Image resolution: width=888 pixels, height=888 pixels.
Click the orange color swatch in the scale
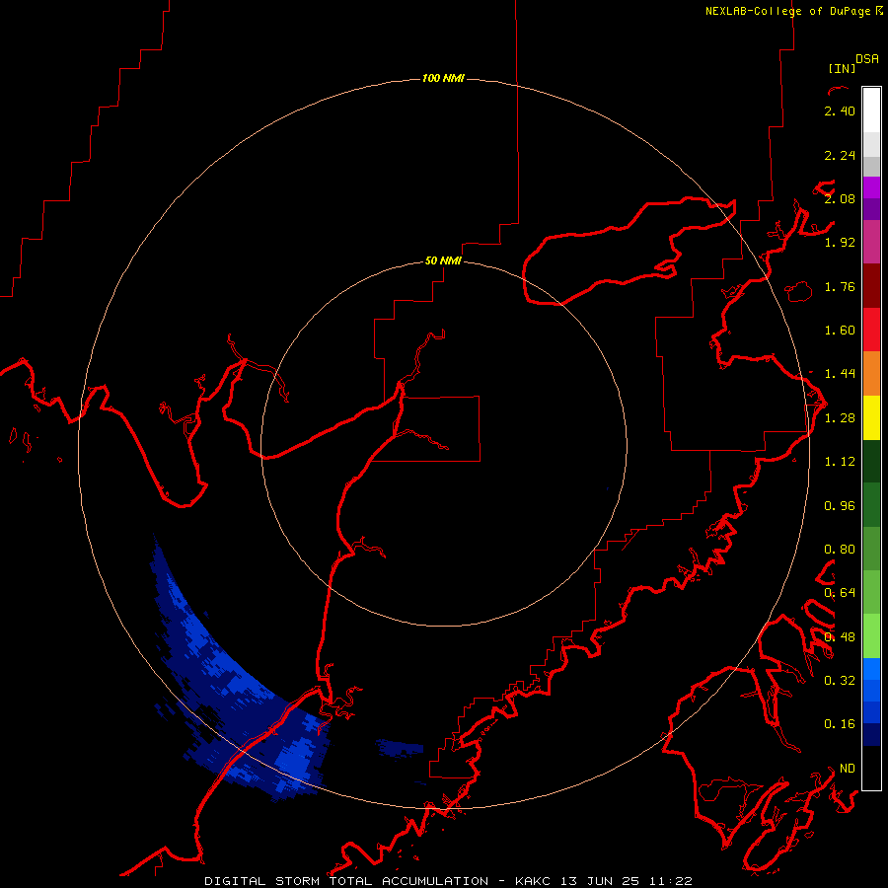[x=871, y=374]
